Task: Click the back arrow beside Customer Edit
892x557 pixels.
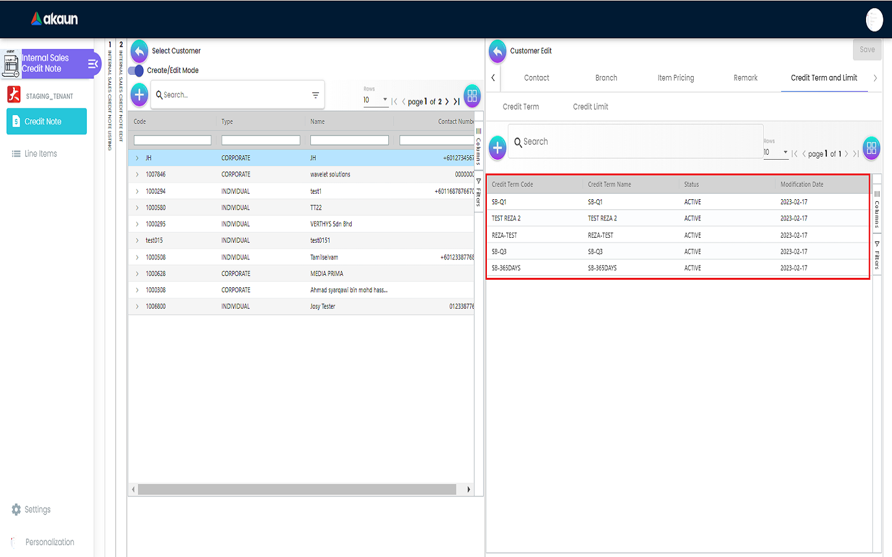Action: tap(497, 51)
